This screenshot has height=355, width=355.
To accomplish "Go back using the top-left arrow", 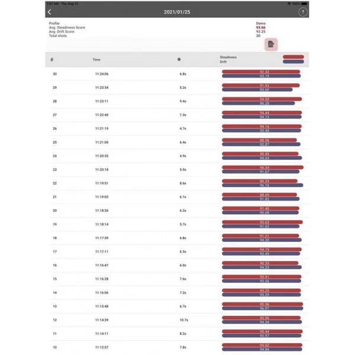I will [49, 12].
